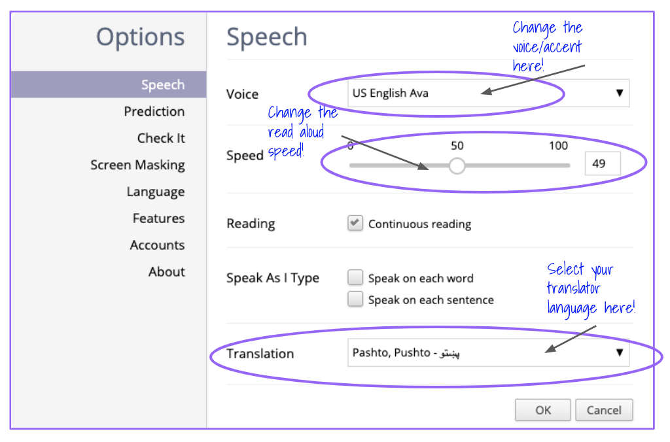The height and width of the screenshot is (442, 670).
Task: Switch to the Prediction settings tab
Action: click(154, 111)
